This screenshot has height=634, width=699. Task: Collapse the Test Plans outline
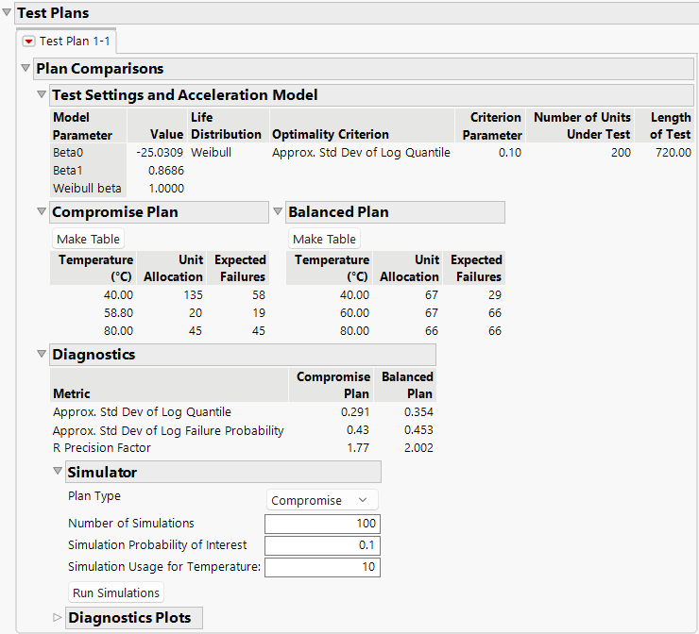[x=7, y=12]
